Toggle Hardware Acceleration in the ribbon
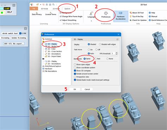 [120, 16]
